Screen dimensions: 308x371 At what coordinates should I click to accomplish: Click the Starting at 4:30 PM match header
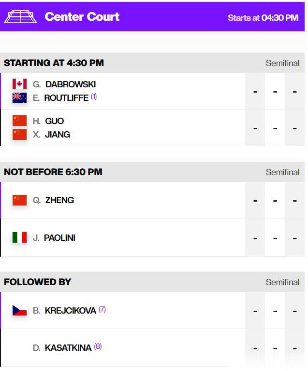pos(152,63)
